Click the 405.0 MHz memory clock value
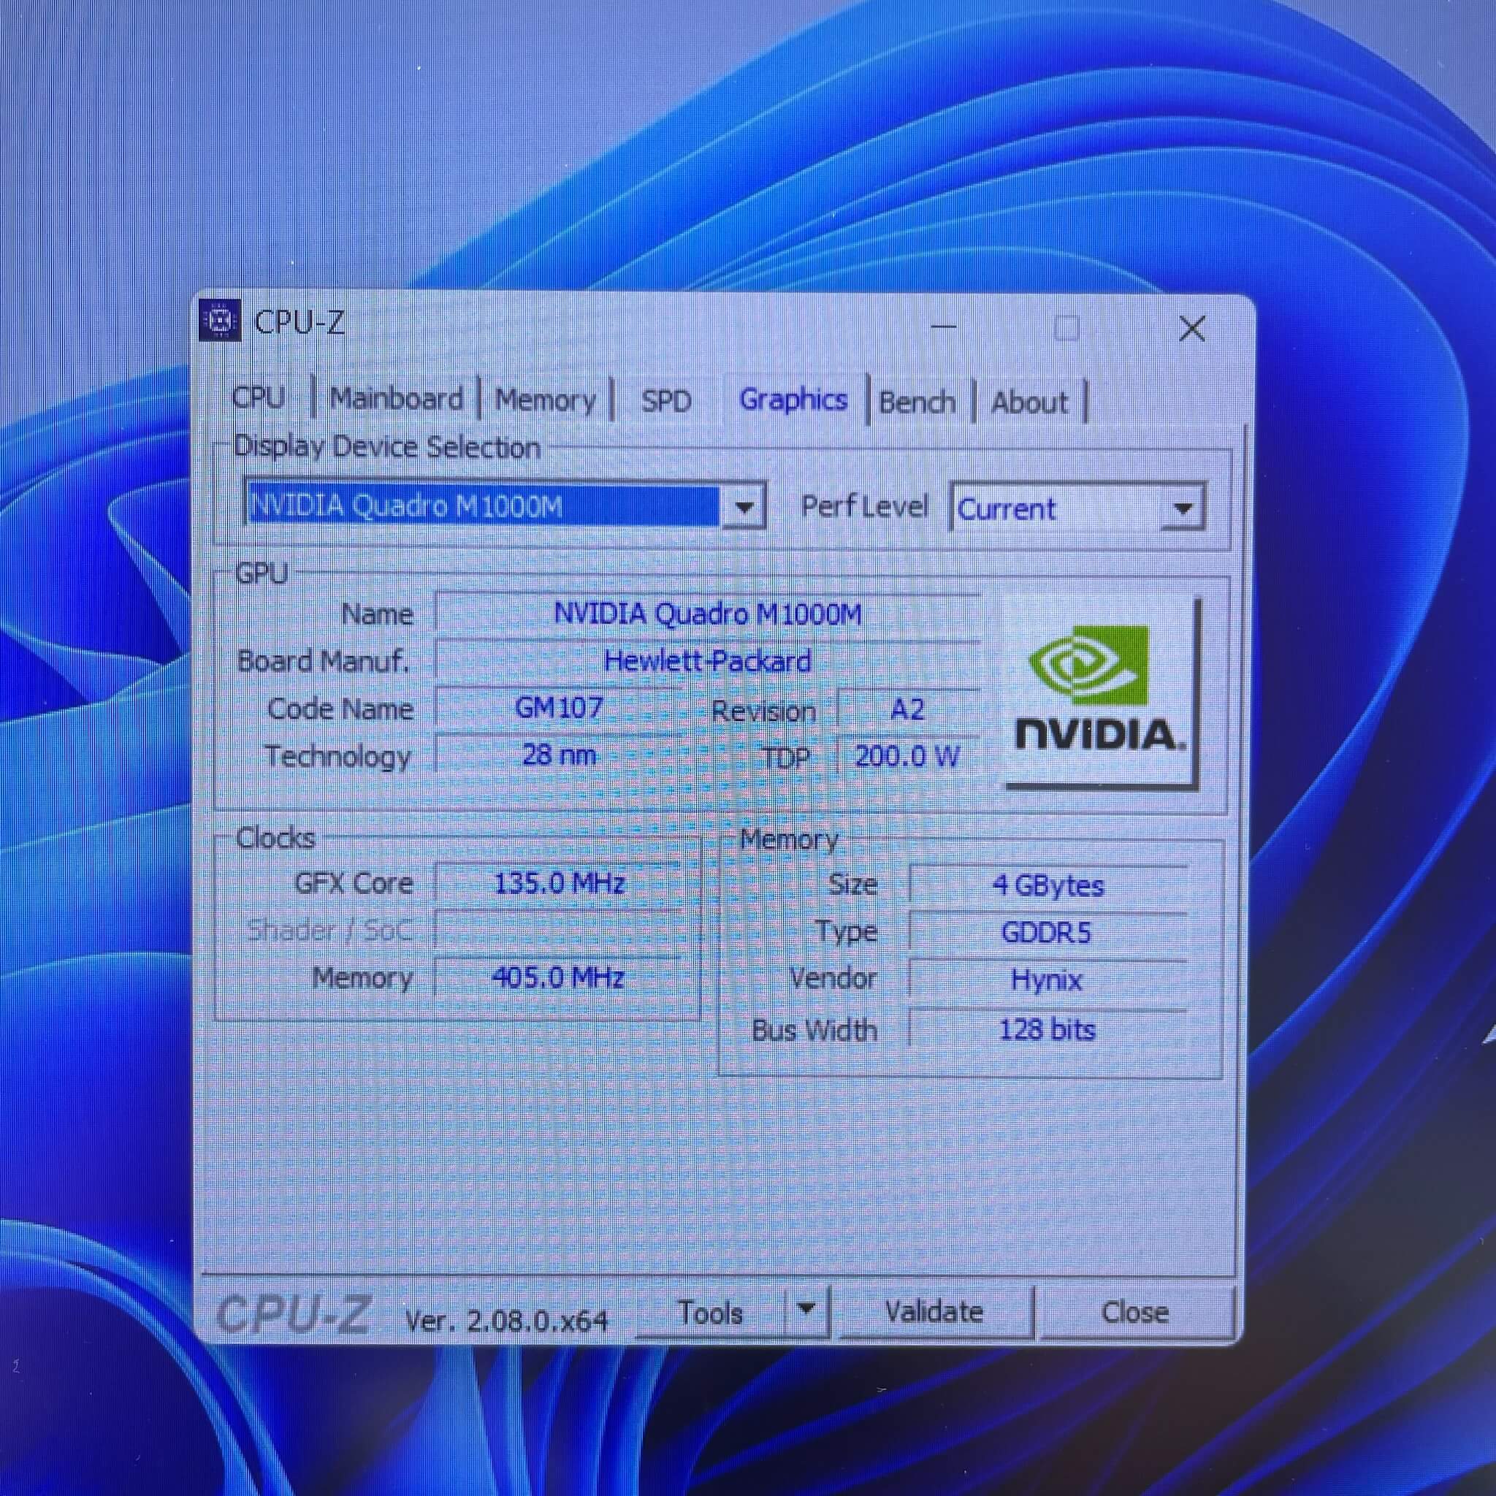This screenshot has width=1496, height=1496. pyautogui.click(x=559, y=977)
